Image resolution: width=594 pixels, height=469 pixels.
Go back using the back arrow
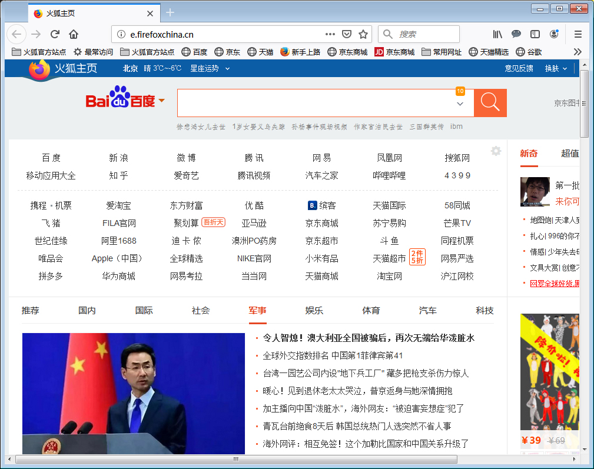coord(16,34)
